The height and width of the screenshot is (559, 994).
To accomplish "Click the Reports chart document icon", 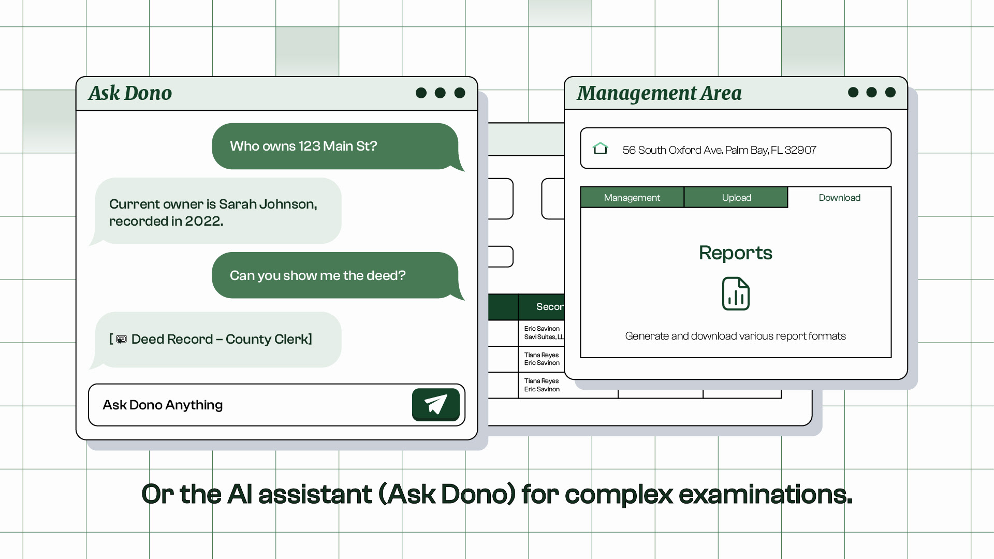I will (x=735, y=293).
